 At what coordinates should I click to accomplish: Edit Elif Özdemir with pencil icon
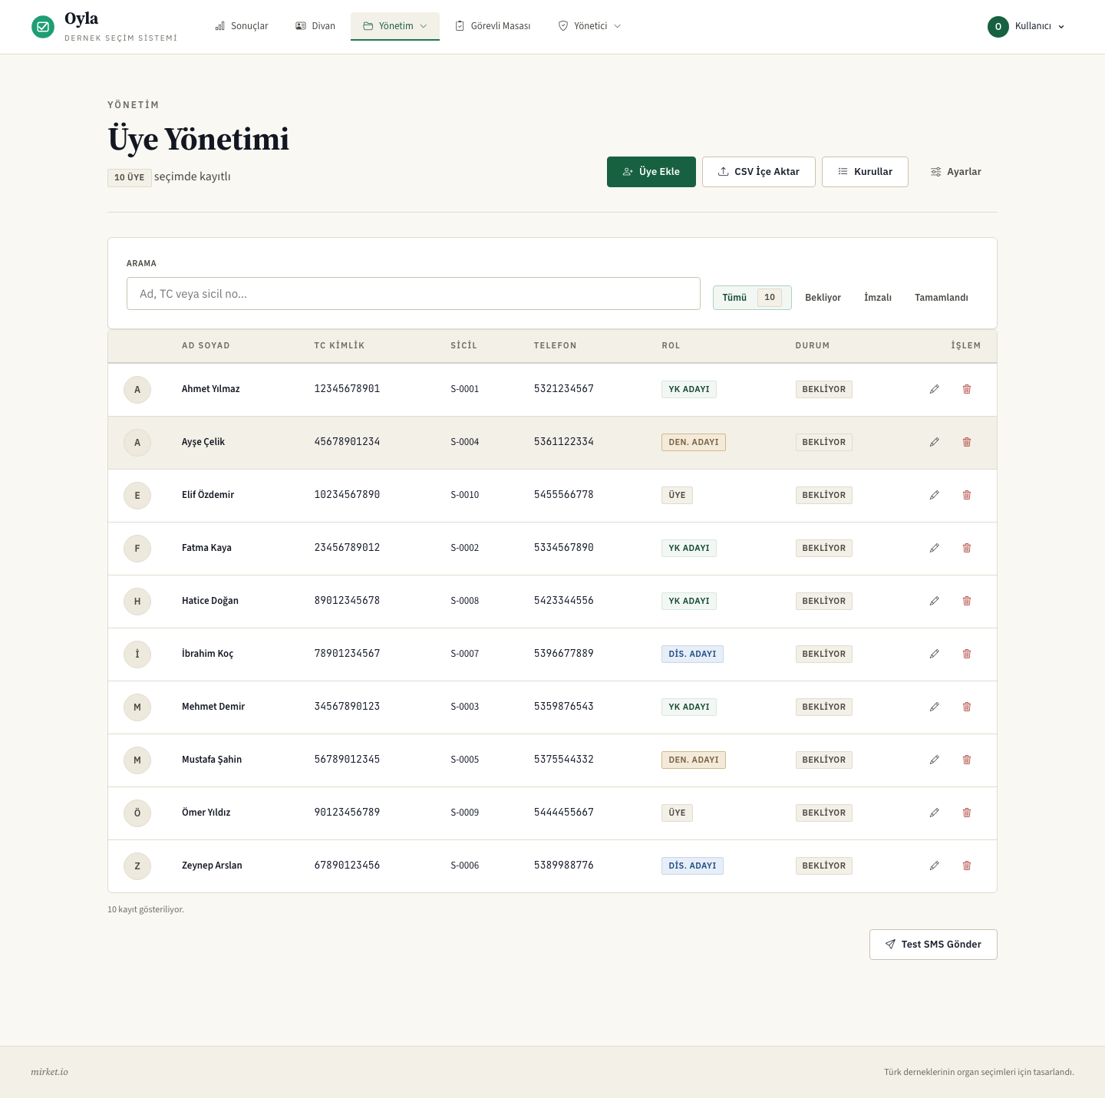pos(935,495)
